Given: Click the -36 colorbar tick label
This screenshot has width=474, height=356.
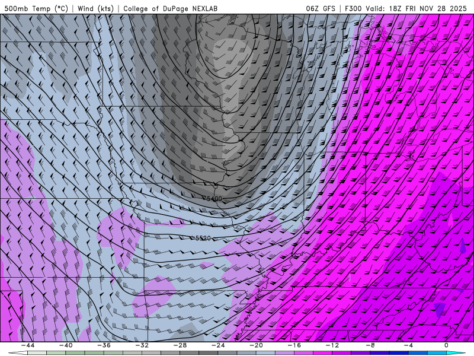Looking at the screenshot, I should pos(104,345).
